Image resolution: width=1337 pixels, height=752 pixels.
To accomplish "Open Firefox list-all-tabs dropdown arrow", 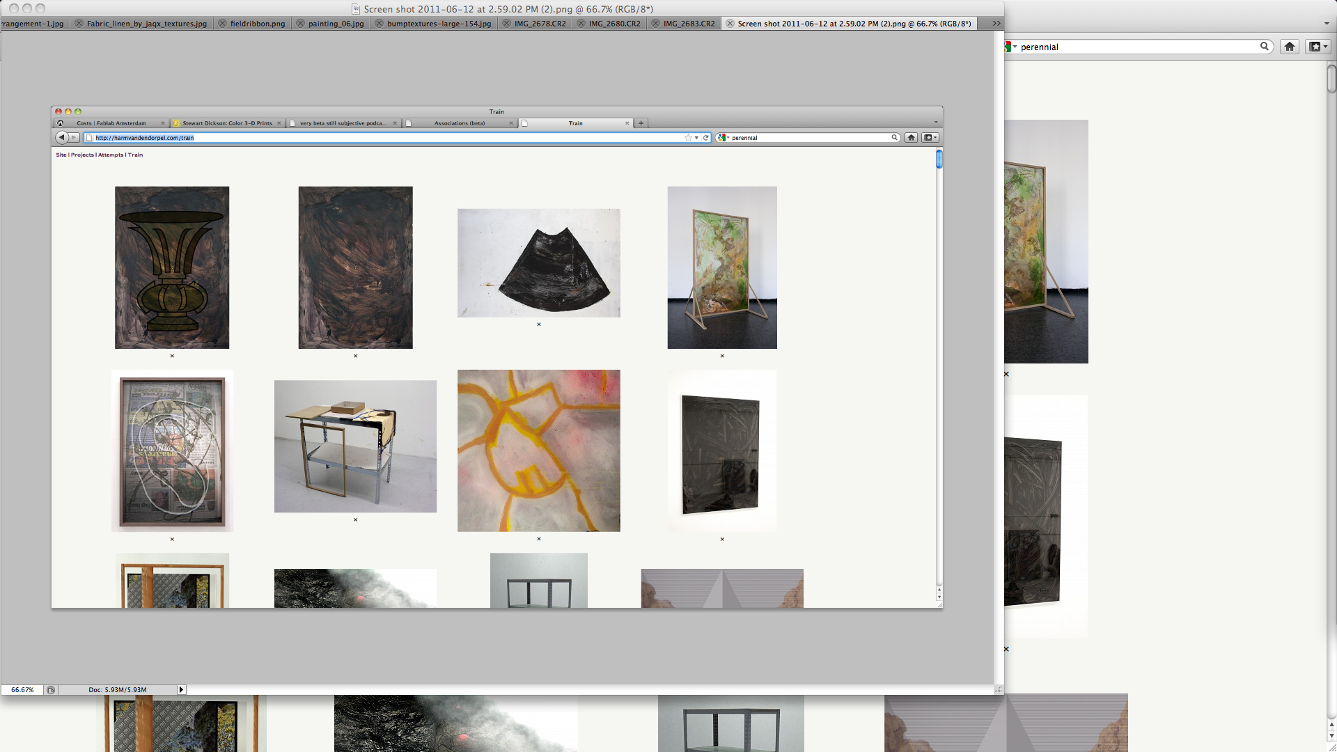I will (1326, 24).
